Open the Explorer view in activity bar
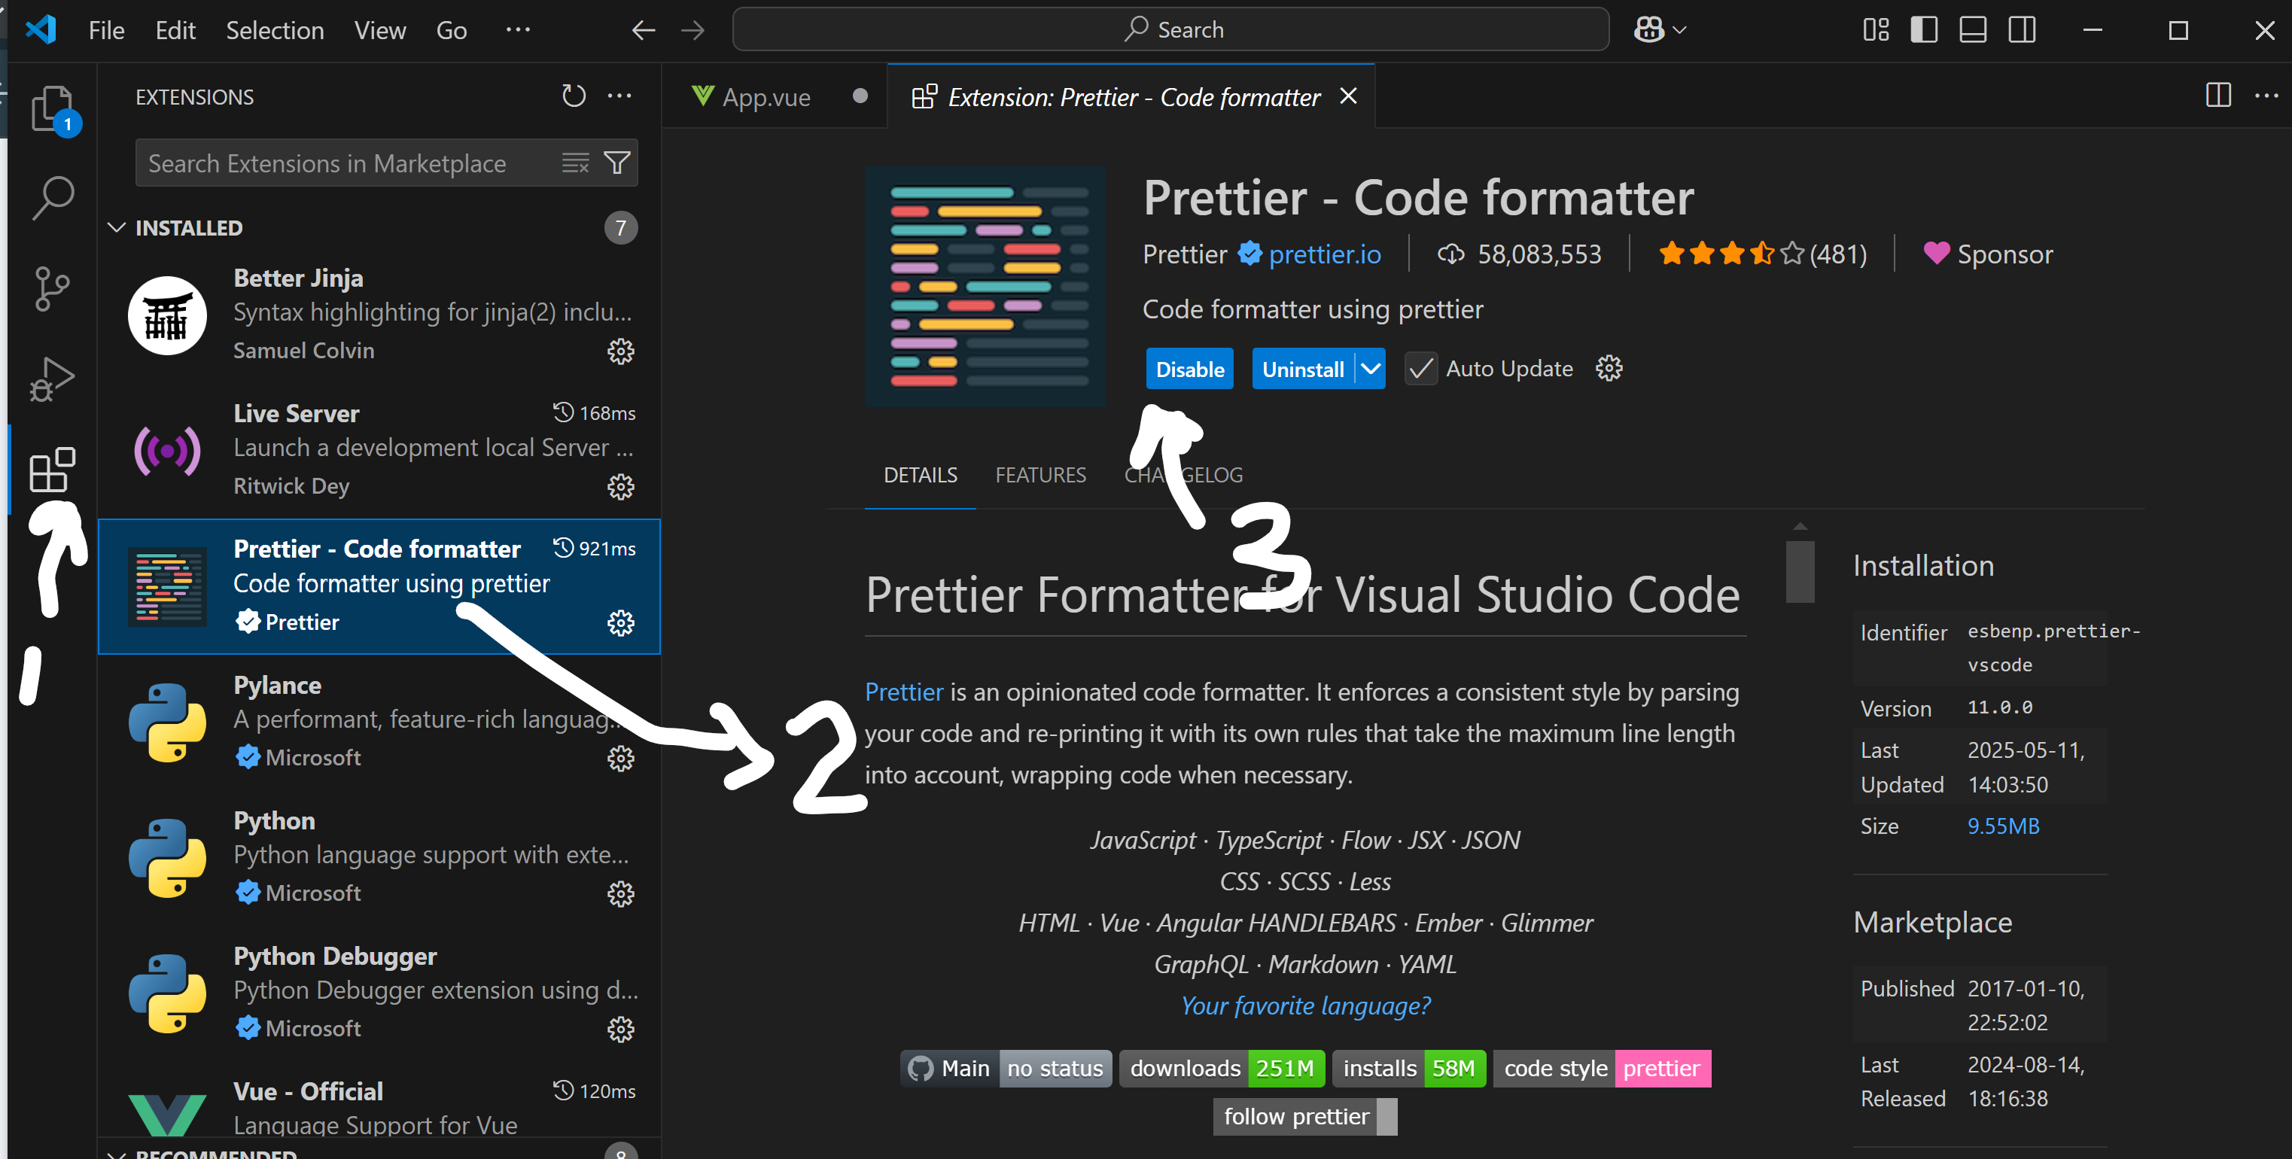2292x1159 pixels. 53,109
